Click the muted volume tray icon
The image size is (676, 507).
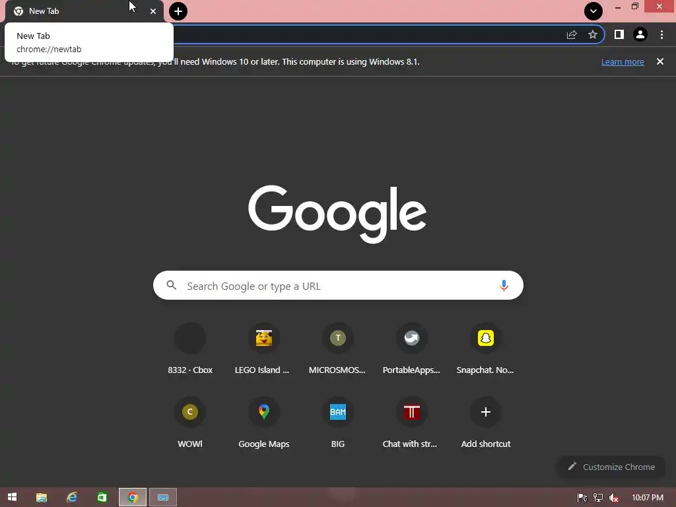tap(614, 498)
